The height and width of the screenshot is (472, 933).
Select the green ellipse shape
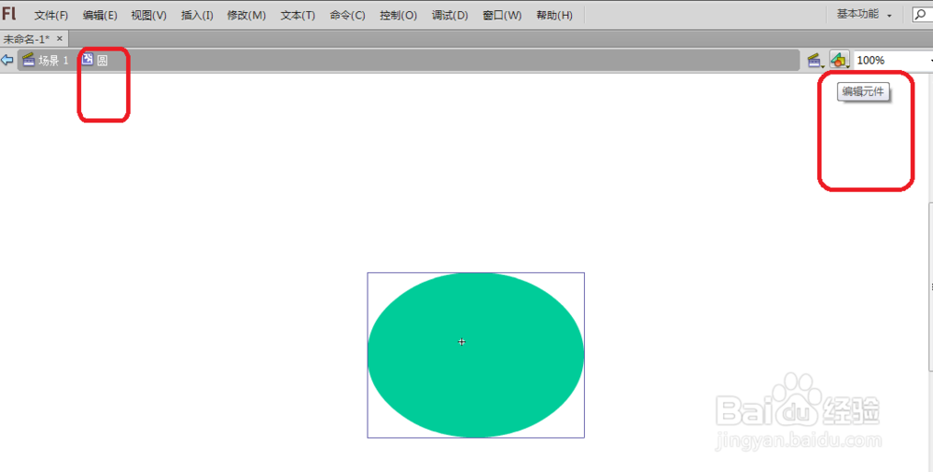click(476, 354)
